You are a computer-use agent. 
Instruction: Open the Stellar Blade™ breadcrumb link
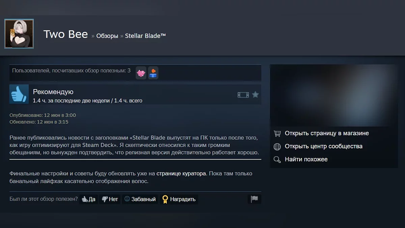click(x=145, y=36)
